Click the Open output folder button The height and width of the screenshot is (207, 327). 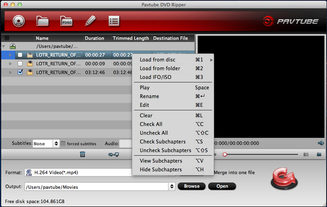tap(222, 186)
